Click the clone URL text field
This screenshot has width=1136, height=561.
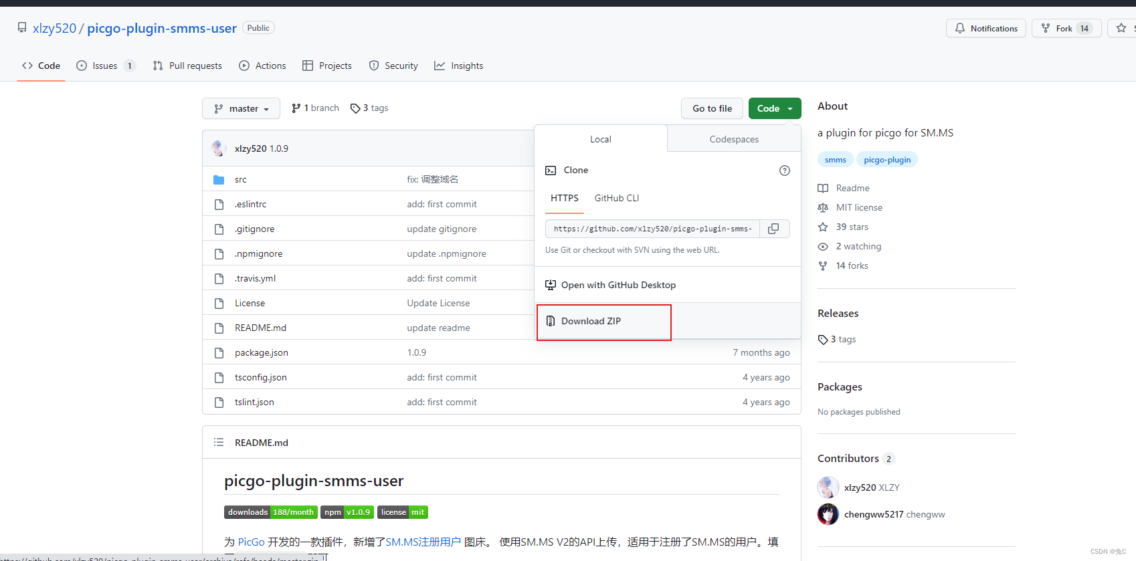tap(652, 229)
